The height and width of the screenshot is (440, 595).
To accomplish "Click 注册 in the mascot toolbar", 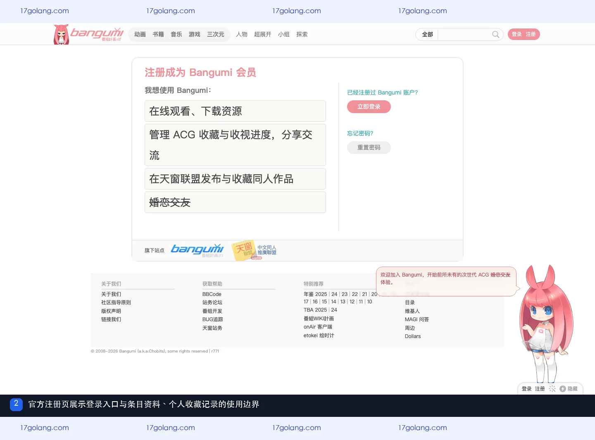I will (540, 389).
